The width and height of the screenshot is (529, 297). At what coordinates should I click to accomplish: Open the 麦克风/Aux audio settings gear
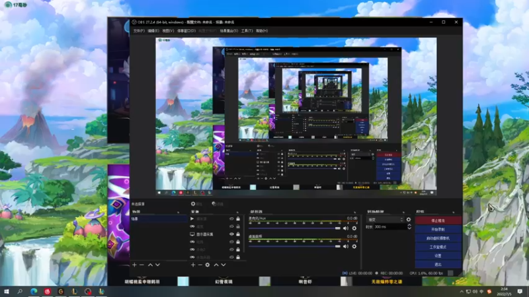354,228
